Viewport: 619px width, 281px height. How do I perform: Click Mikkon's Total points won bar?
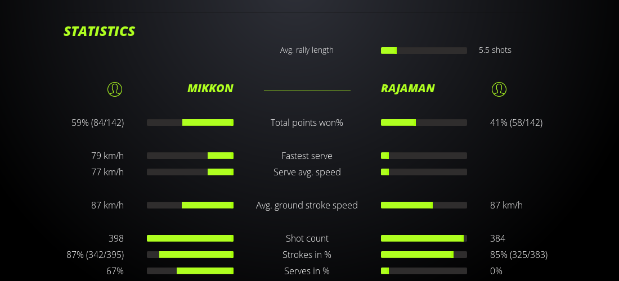pos(190,123)
